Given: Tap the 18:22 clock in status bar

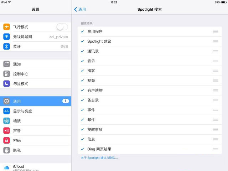Looking at the screenshot, I should [x=114, y=2].
